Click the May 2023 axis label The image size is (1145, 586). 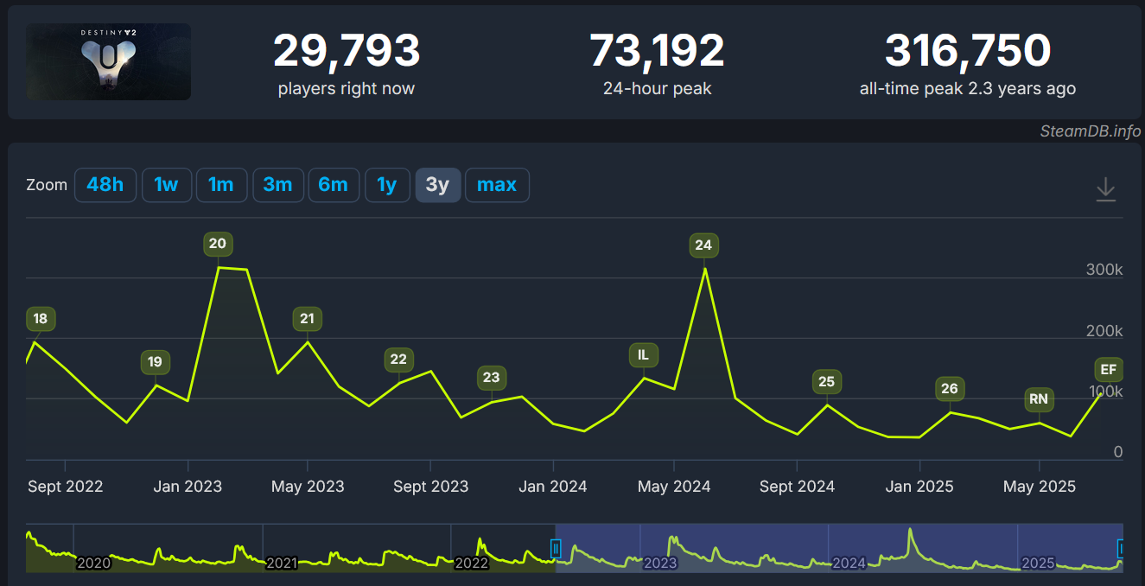pyautogui.click(x=308, y=487)
